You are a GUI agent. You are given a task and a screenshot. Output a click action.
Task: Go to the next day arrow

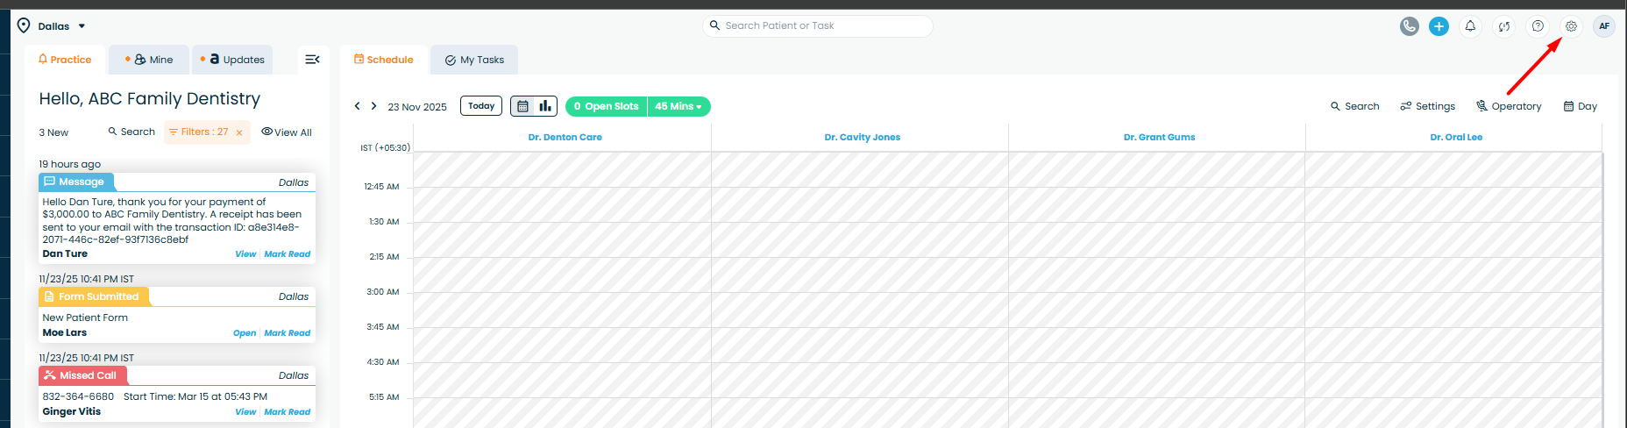(x=373, y=106)
